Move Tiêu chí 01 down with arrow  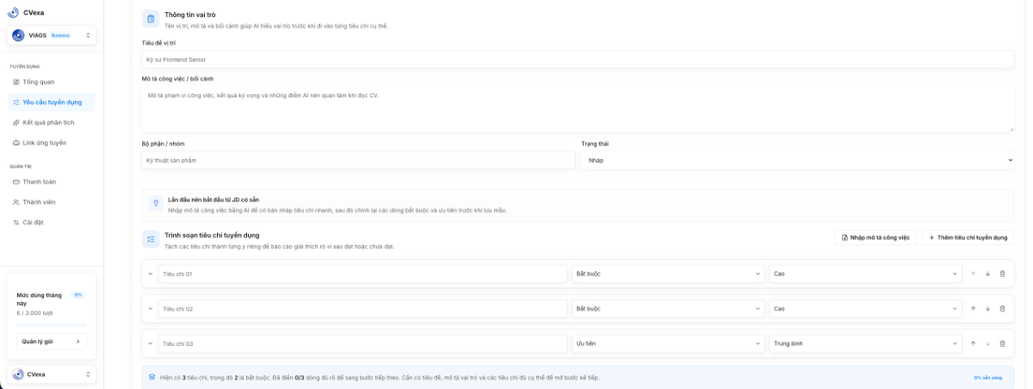coord(988,274)
